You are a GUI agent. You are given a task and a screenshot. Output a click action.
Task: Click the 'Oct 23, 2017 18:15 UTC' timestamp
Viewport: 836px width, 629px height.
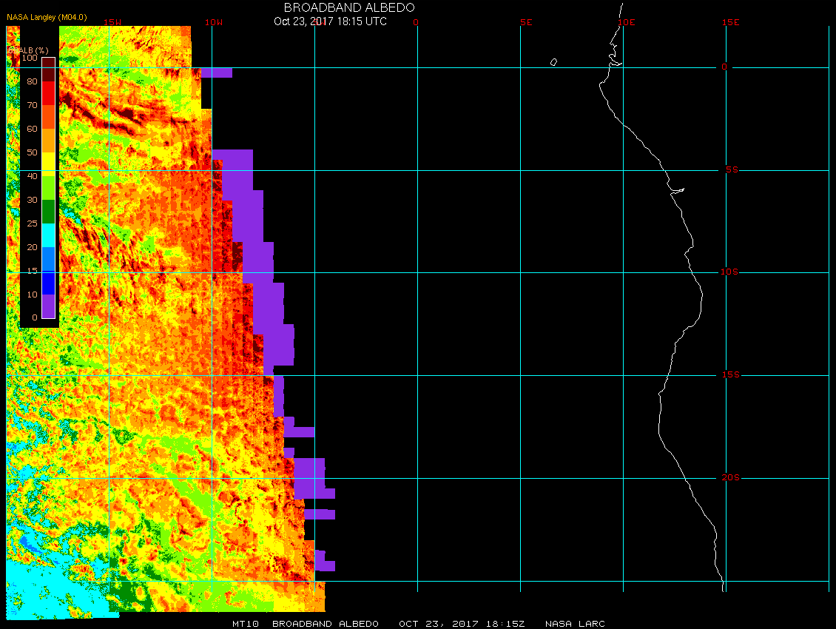(x=330, y=21)
